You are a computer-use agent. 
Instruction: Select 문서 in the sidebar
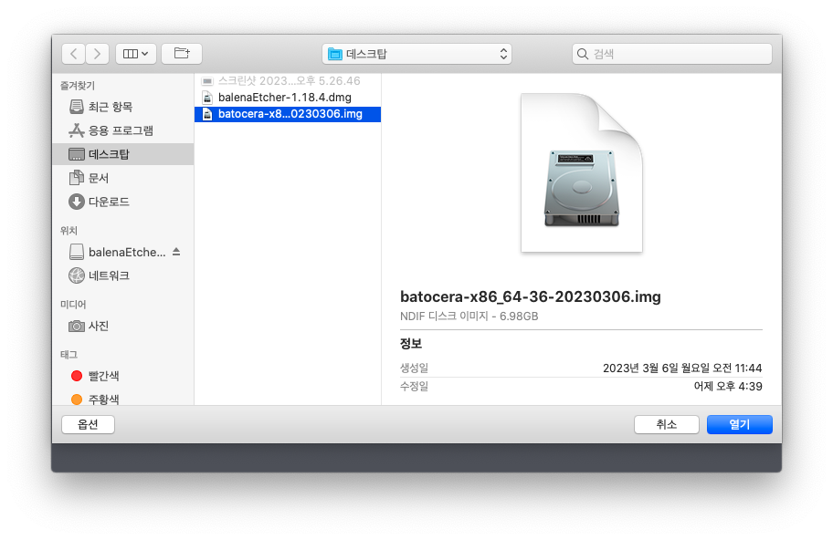click(123, 178)
